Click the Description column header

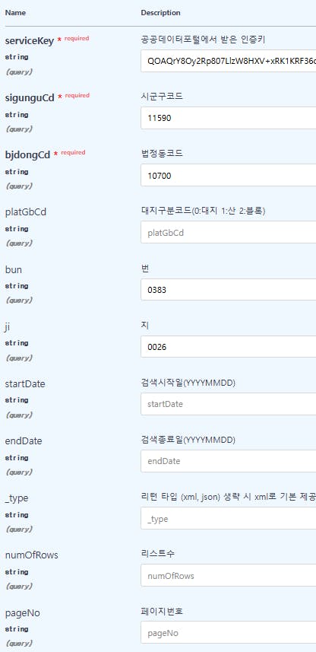tap(161, 13)
